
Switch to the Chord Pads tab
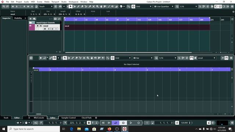87,118
